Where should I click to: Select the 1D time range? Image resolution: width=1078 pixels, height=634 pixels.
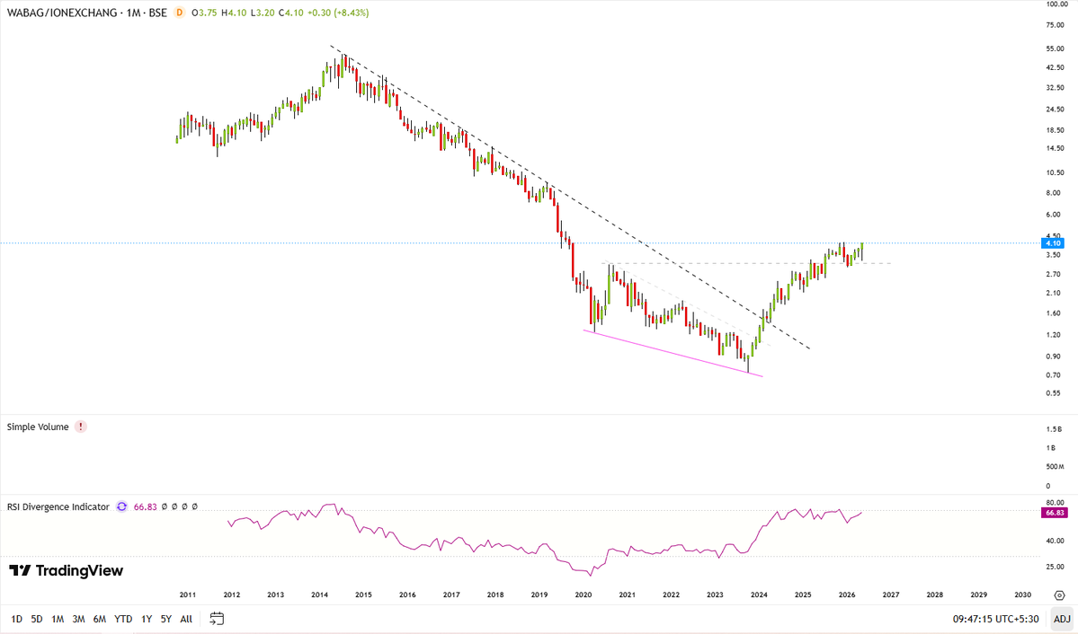[16, 619]
